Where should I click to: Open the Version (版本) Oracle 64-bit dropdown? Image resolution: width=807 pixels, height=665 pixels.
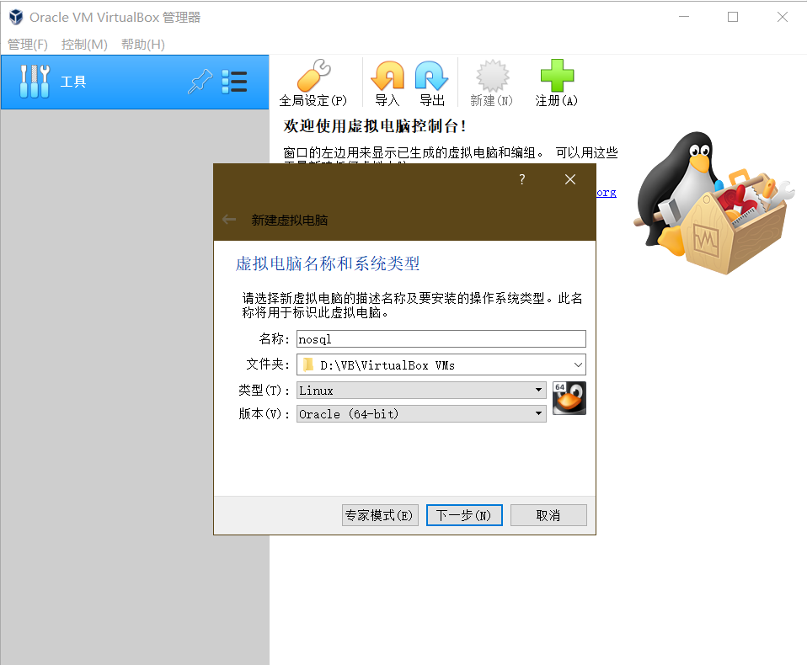pos(421,414)
